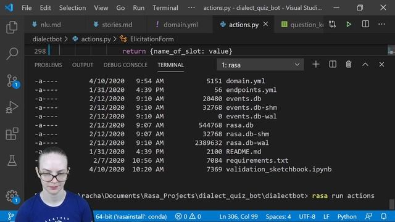Click Ln 306, Col 99 in status bar

238,216
